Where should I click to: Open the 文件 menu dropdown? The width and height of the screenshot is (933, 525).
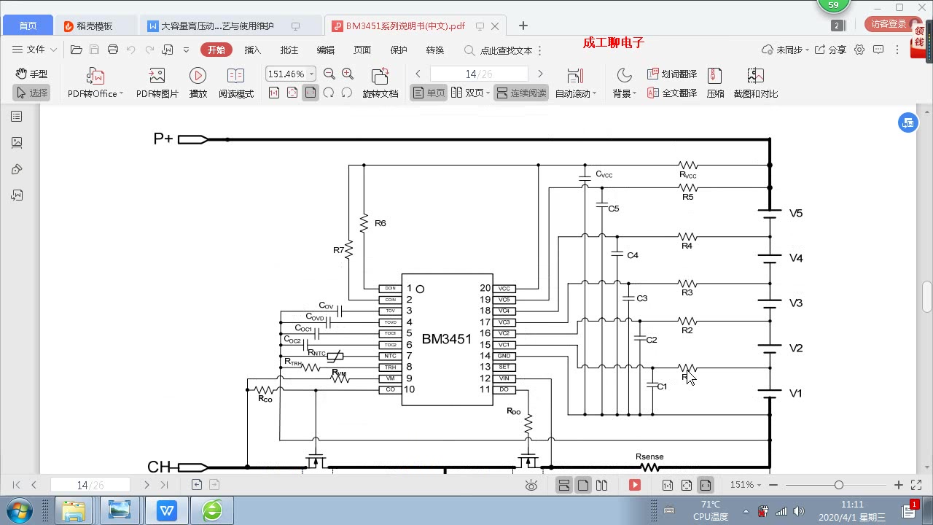coord(35,50)
